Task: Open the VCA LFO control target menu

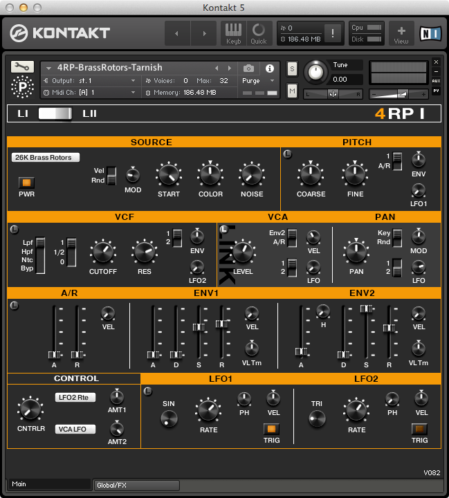Action: point(75,430)
